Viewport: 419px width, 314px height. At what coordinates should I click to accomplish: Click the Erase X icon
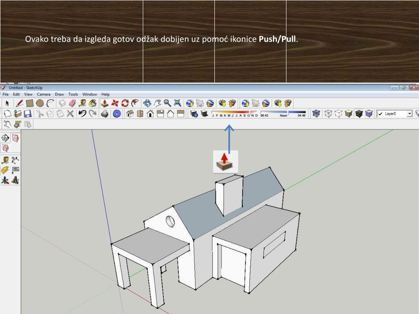(x=70, y=114)
